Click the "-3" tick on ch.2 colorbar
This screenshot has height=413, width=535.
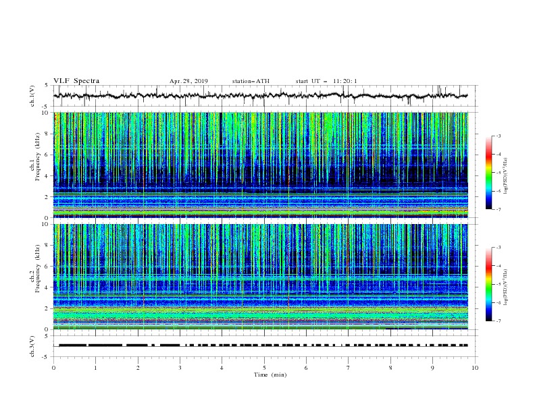tap(498, 248)
